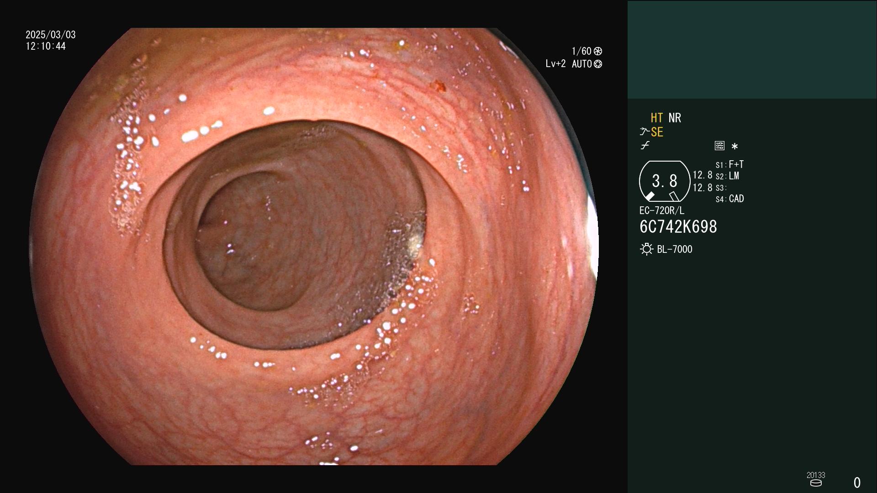Click the S1: F+T switch assignment
Screen dimensions: 877x493
(x=730, y=164)
